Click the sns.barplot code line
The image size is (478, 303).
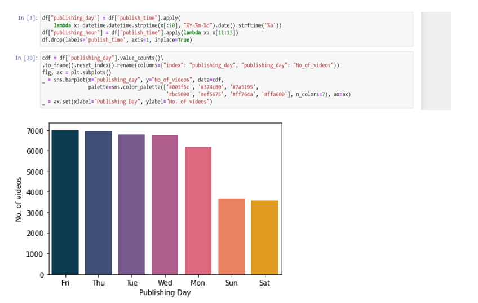pos(133,80)
